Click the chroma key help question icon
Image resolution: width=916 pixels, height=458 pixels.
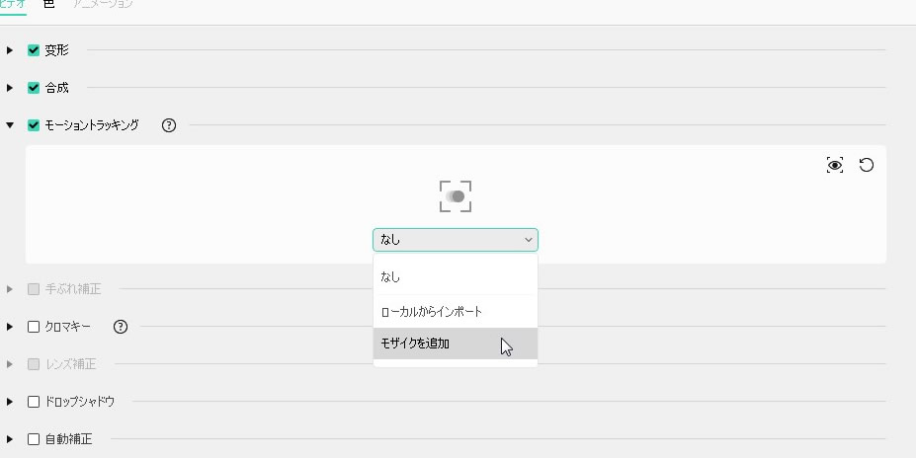[121, 327]
